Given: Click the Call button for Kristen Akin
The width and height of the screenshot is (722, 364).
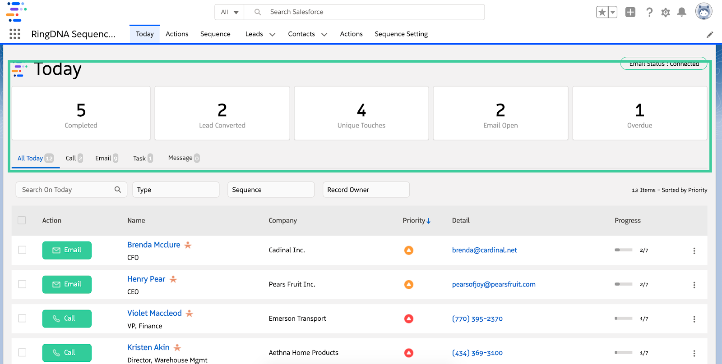Looking at the screenshot, I should click(67, 353).
